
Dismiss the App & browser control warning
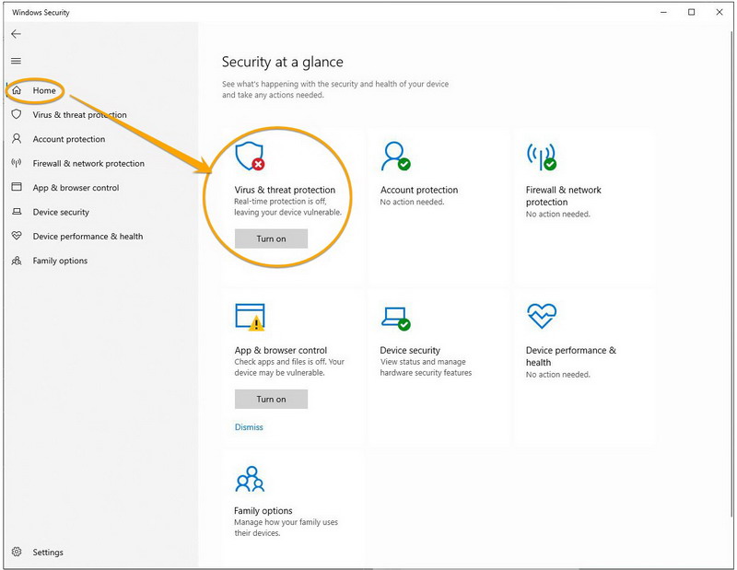[x=249, y=426]
